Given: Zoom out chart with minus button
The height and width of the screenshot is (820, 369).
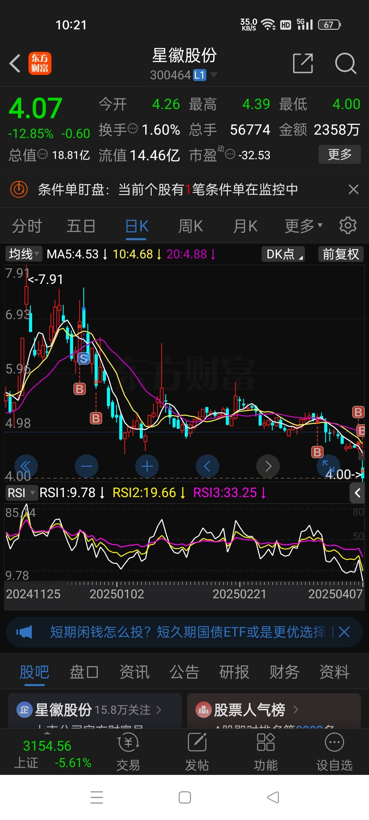Looking at the screenshot, I should 86,466.
